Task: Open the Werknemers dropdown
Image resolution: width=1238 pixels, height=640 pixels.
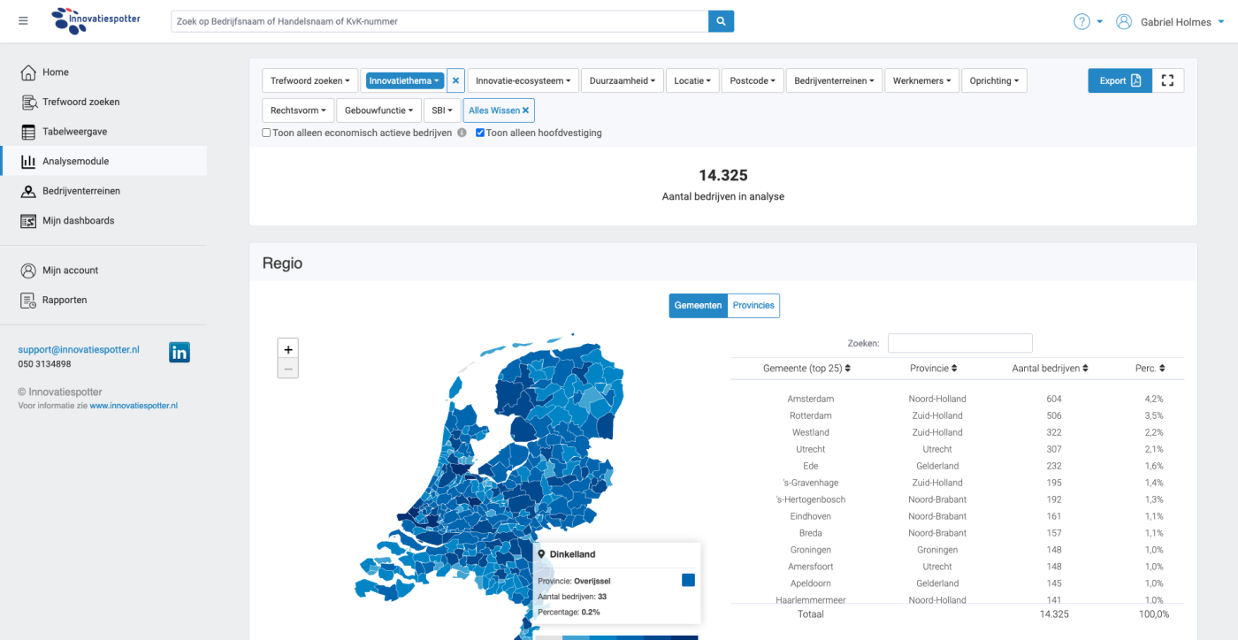Action: click(921, 80)
